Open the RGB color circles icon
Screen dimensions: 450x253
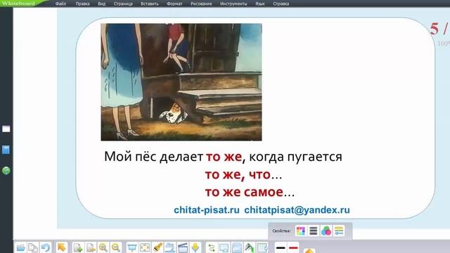point(326,231)
